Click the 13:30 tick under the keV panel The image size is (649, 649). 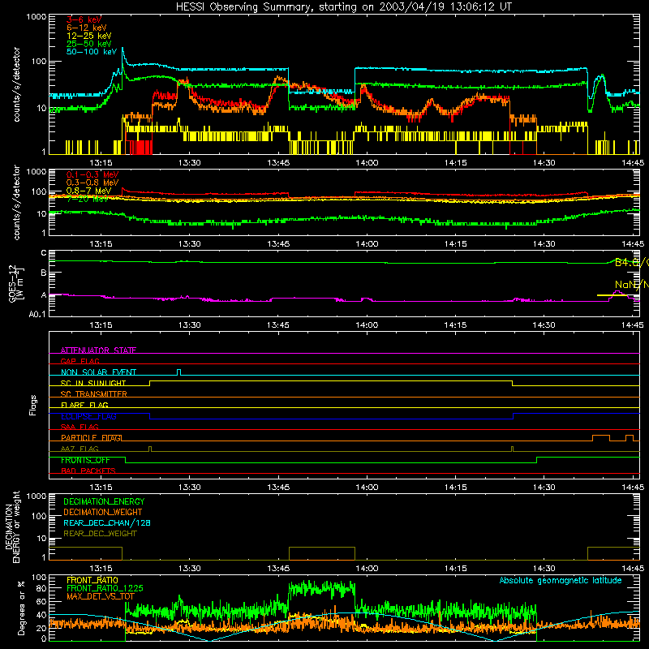(x=190, y=163)
